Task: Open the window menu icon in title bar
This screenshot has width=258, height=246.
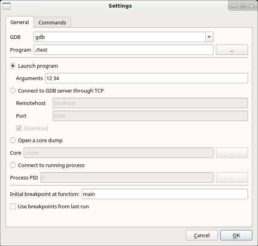Action: (6, 6)
